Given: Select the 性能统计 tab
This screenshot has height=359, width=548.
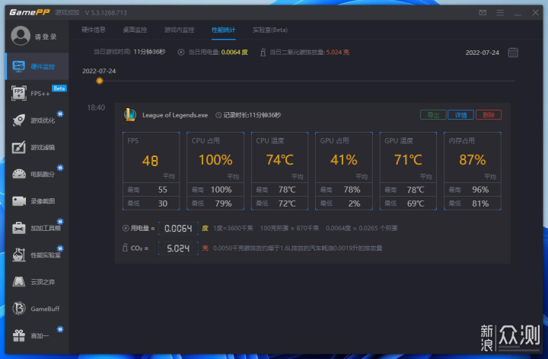Looking at the screenshot, I should pyautogui.click(x=223, y=30).
